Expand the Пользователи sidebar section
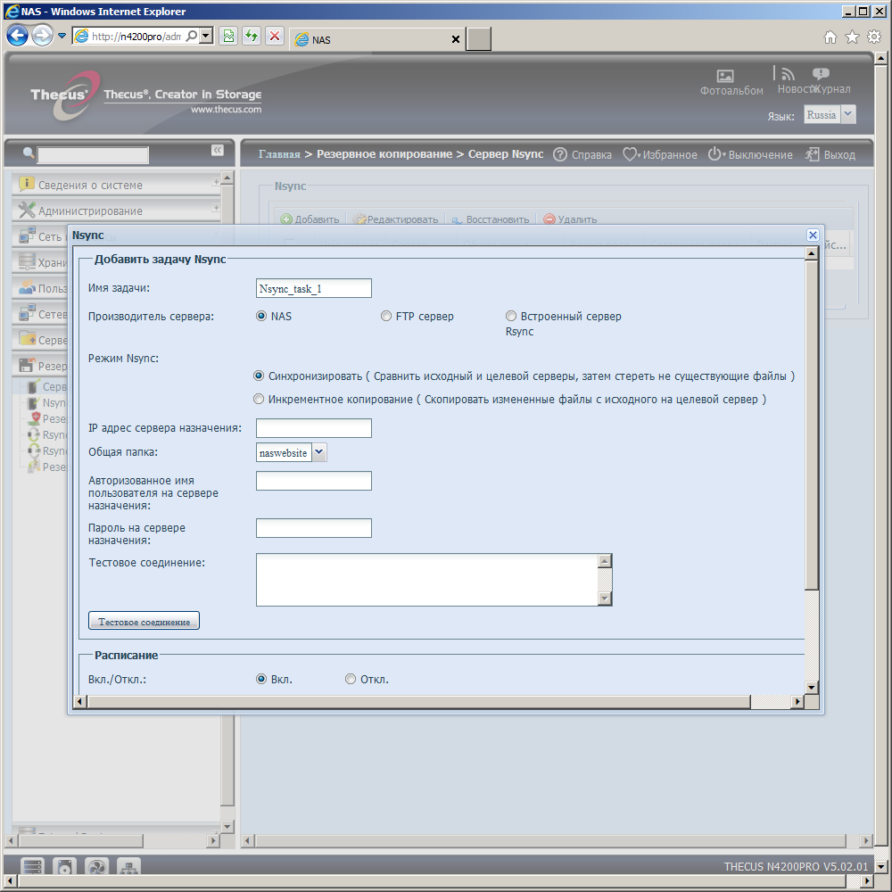Screen dimensions: 892x892 pyautogui.click(x=40, y=288)
